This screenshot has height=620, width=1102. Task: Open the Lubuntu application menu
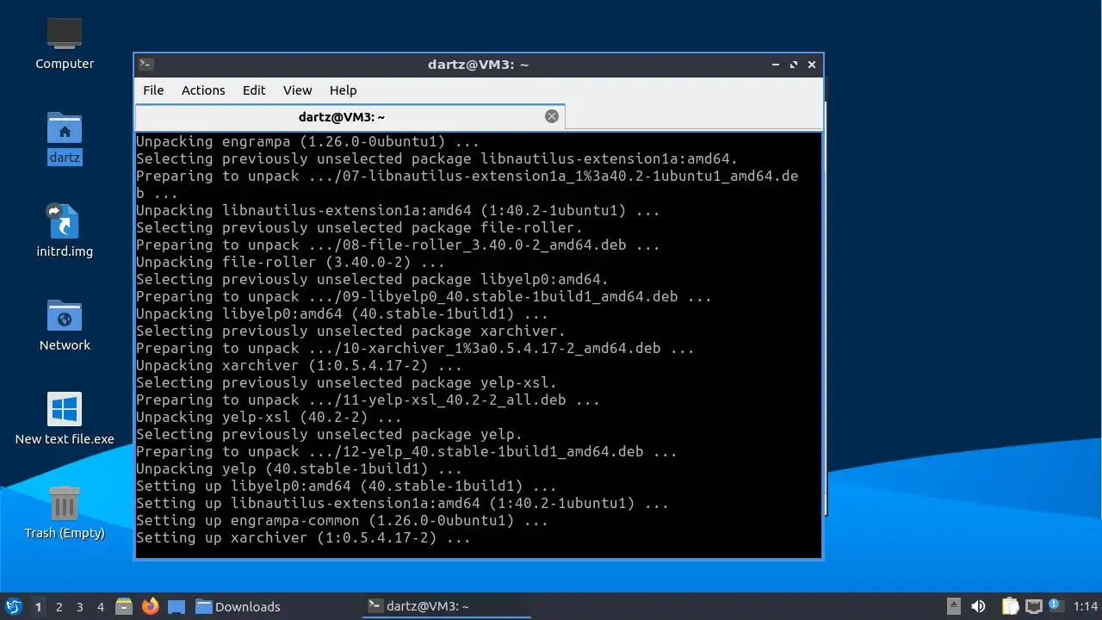pos(13,606)
